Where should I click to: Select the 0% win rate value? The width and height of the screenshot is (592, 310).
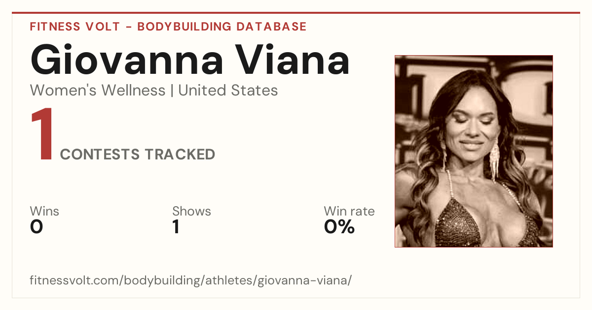339,227
